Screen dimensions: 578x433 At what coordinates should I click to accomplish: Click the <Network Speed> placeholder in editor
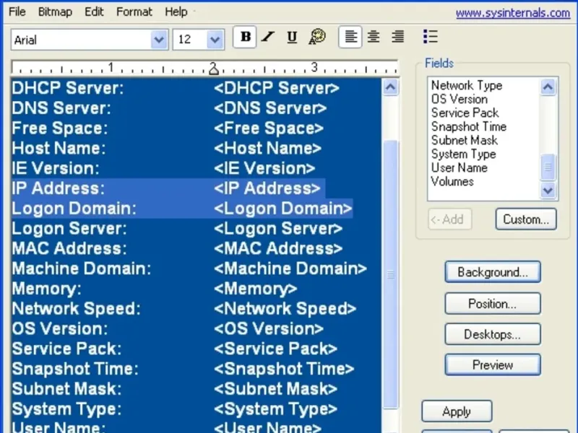click(x=285, y=309)
